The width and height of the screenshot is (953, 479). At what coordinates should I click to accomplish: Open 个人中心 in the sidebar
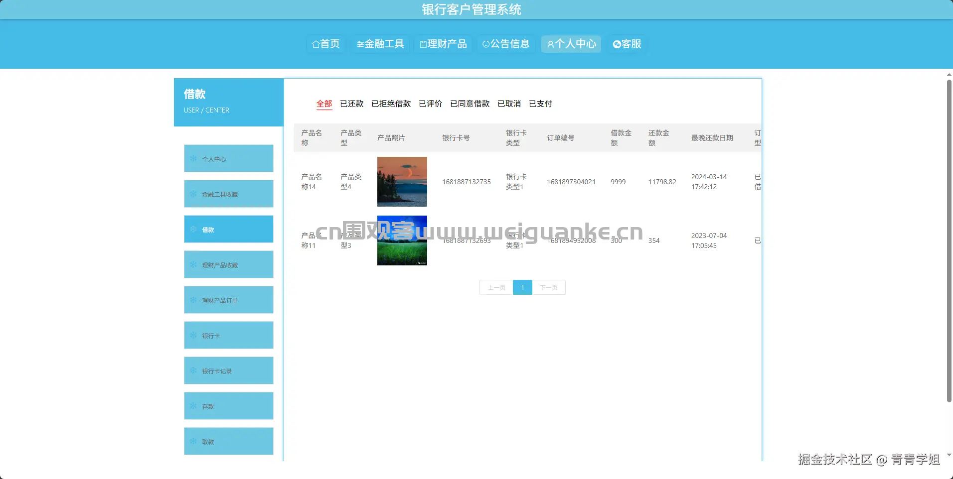pyautogui.click(x=229, y=158)
